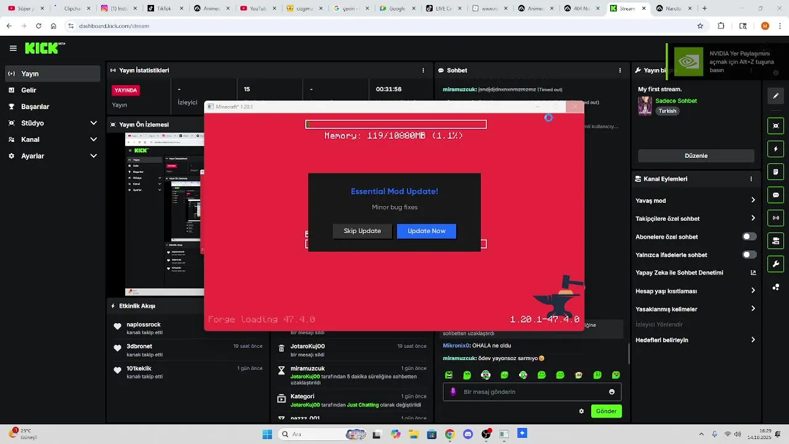Viewport: 789px width, 444px height.
Task: Open the Gelir sidebar section
Action: [52, 90]
